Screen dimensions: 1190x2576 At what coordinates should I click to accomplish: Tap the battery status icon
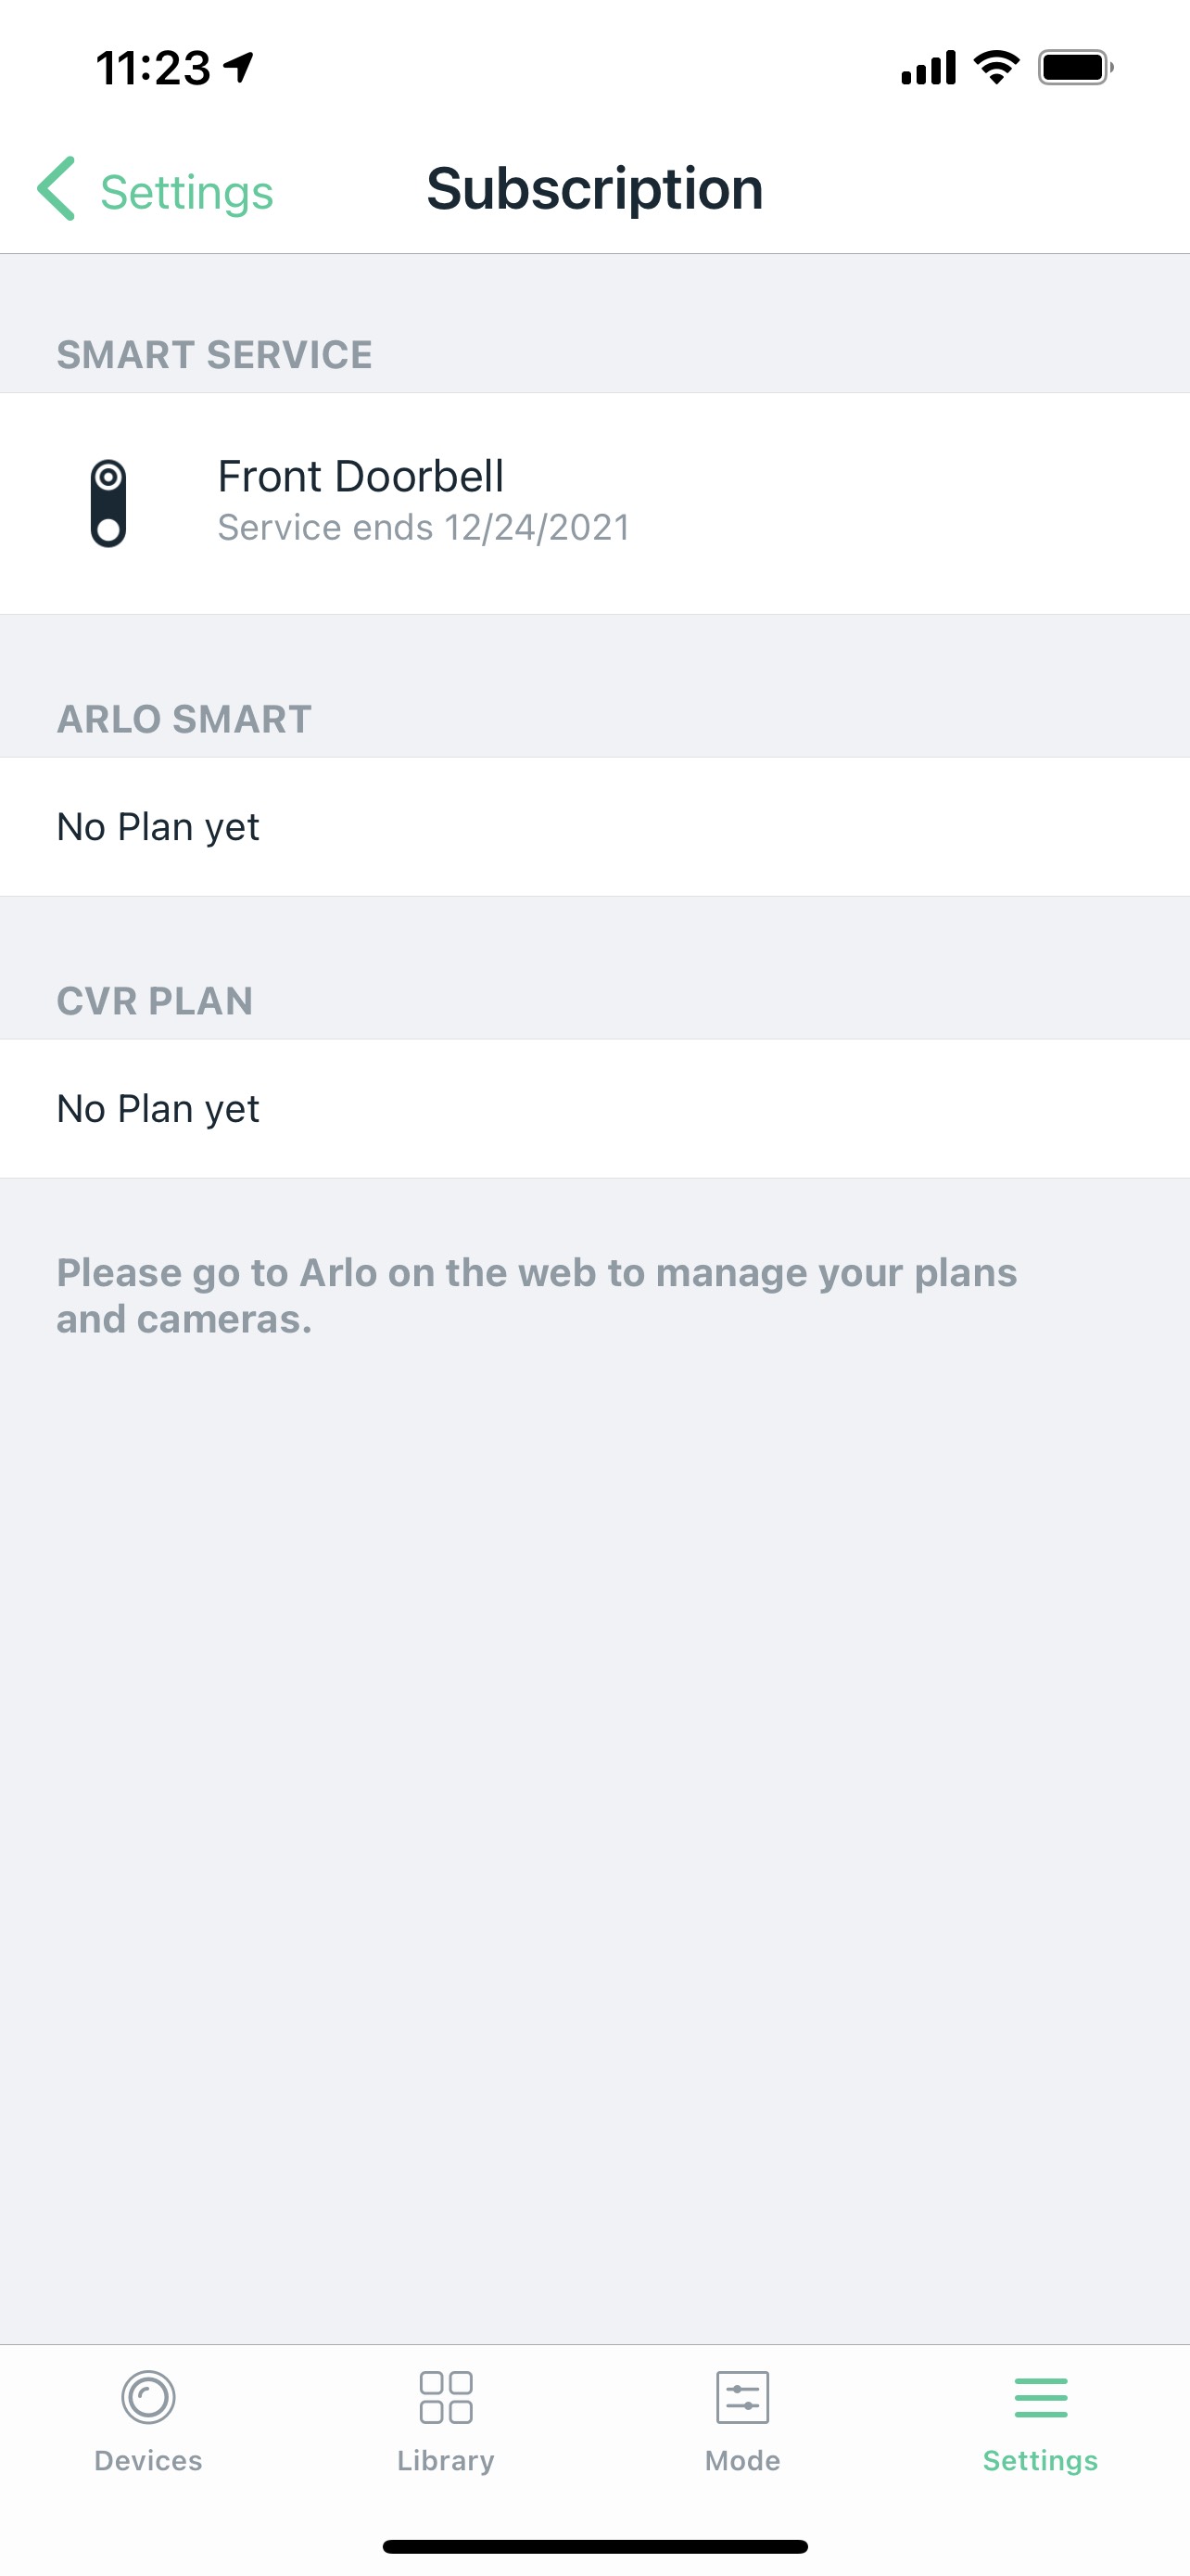click(1075, 67)
